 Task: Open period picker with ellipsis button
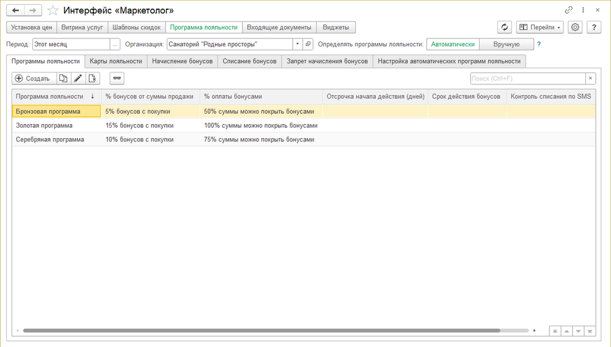click(x=115, y=44)
